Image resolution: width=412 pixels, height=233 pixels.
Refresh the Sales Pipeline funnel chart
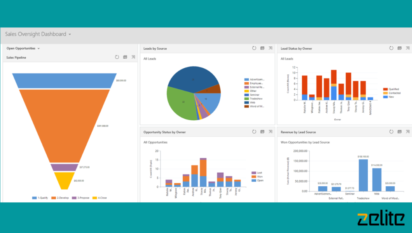pos(117,57)
